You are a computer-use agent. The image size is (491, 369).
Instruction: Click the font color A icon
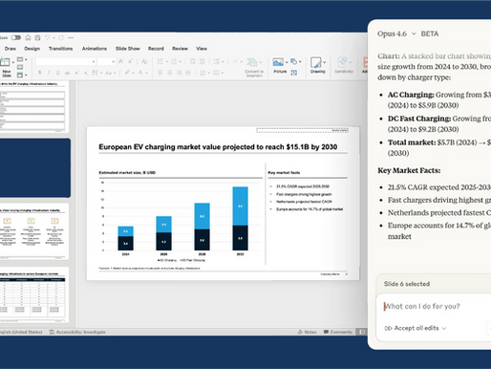(x=141, y=73)
